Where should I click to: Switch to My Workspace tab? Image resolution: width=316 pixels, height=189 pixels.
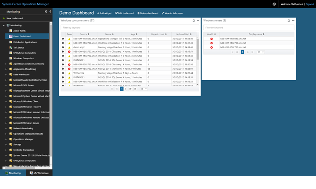39,173
